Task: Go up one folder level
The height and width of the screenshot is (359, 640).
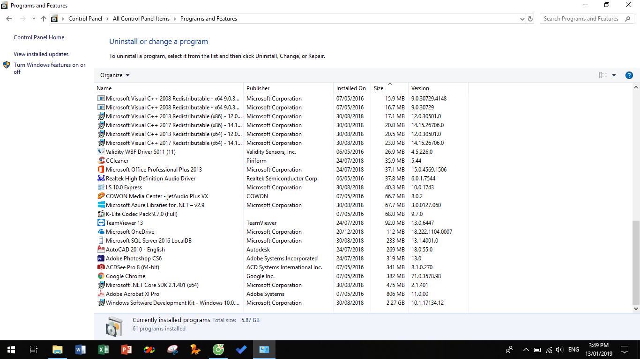Action: [x=44, y=19]
